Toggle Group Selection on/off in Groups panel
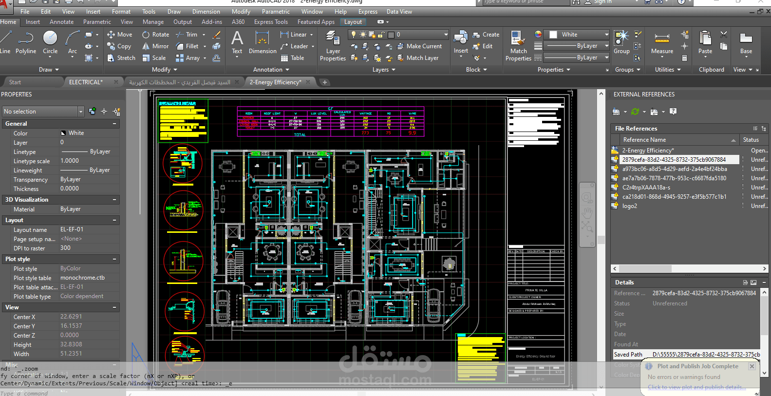This screenshot has height=396, width=771. (x=638, y=58)
